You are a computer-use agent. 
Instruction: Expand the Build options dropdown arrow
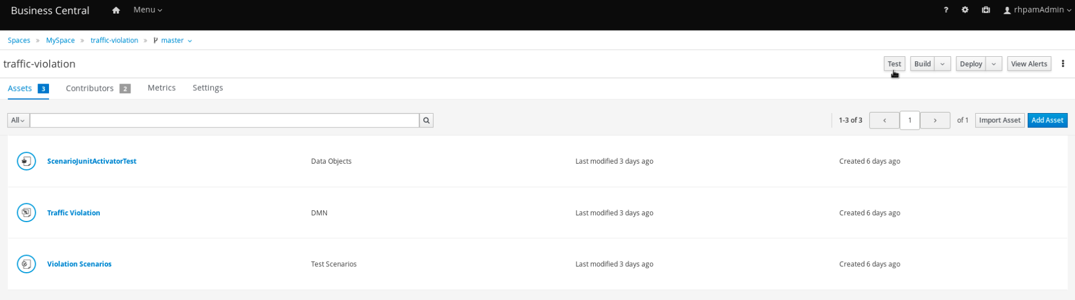[942, 64]
